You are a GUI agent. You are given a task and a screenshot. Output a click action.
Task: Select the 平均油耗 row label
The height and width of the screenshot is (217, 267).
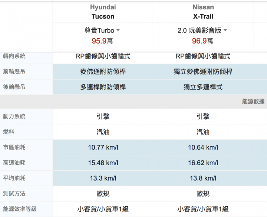pyautogui.click(x=14, y=178)
